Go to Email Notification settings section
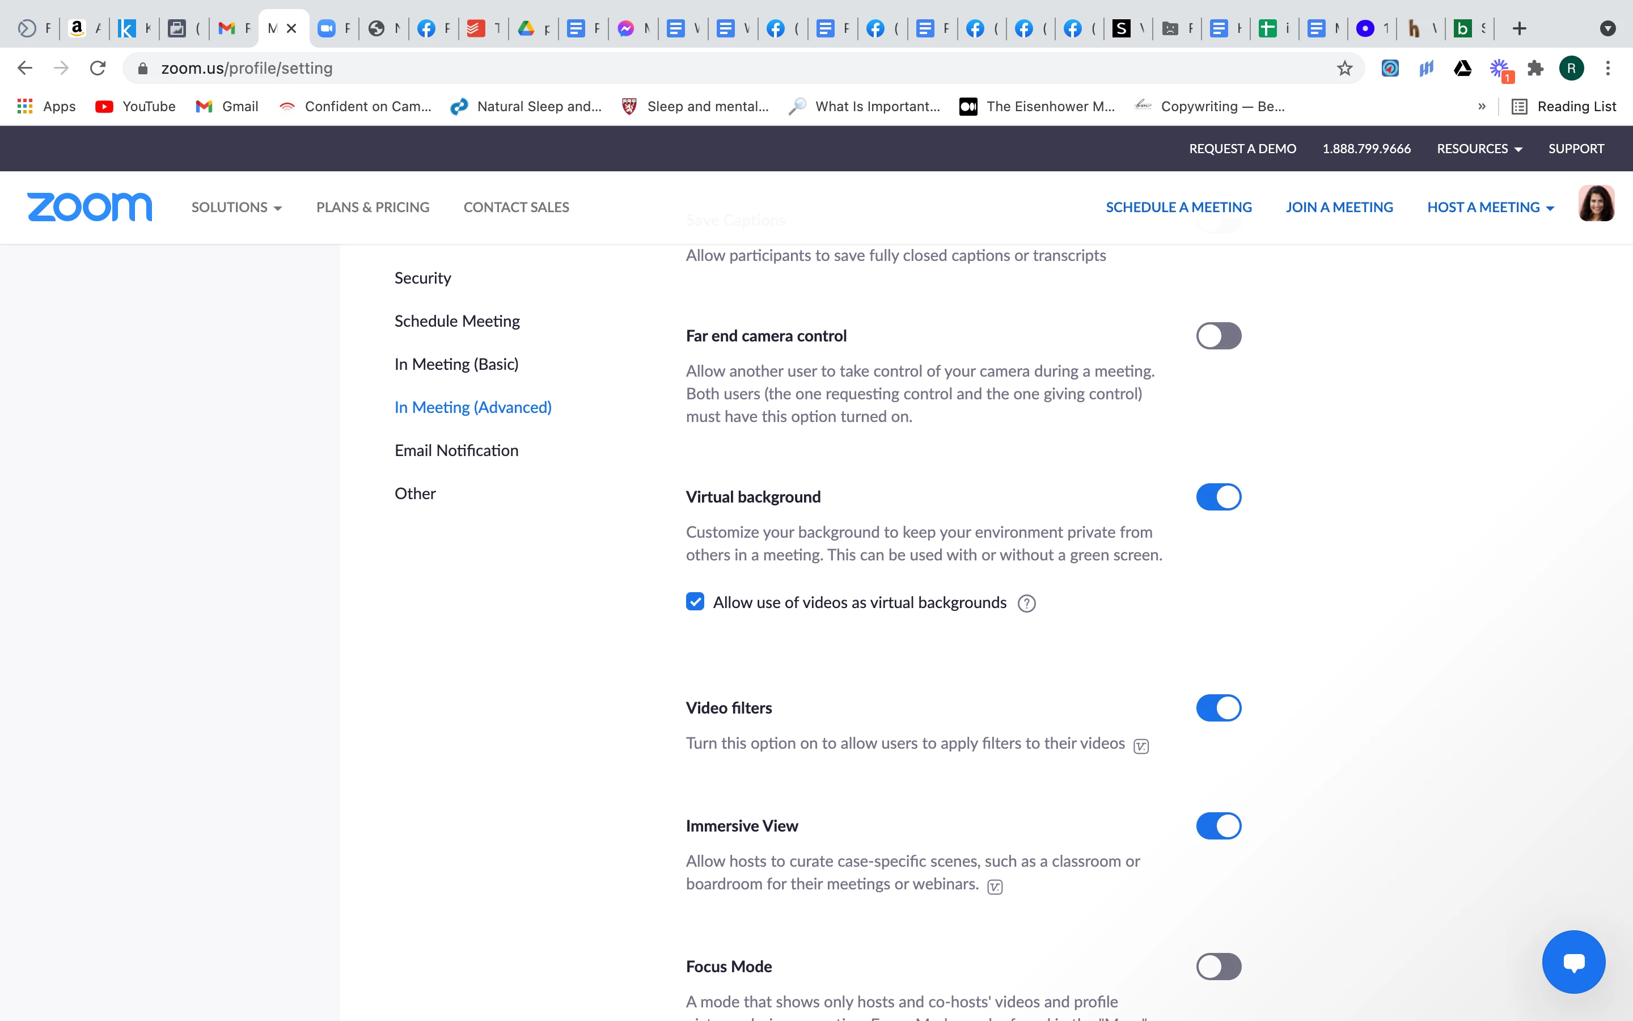This screenshot has height=1021, width=1633. tap(456, 450)
